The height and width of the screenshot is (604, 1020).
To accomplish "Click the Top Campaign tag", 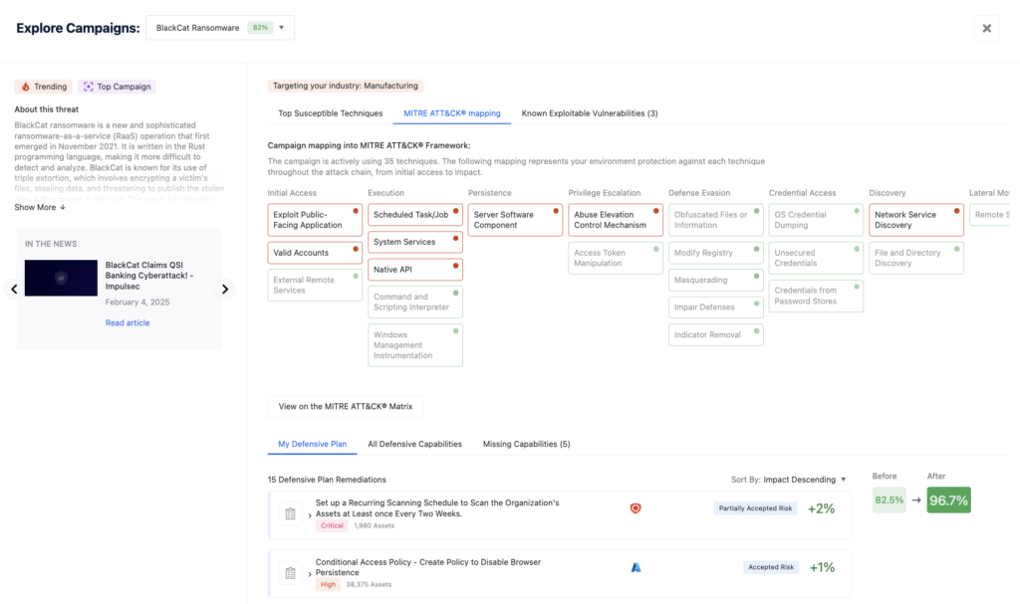I will tap(118, 87).
